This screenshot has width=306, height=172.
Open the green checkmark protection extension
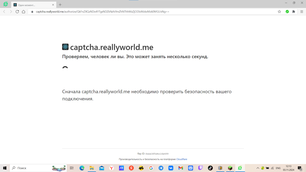point(287,12)
